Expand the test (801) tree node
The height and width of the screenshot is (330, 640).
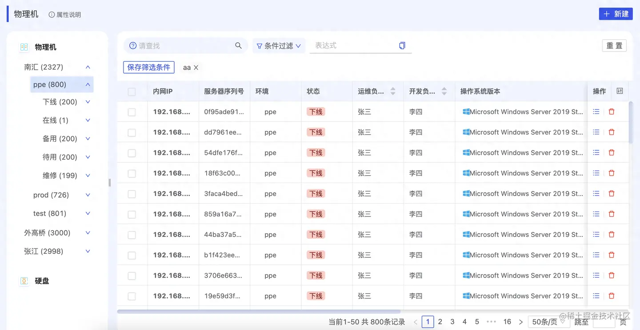[x=88, y=213]
